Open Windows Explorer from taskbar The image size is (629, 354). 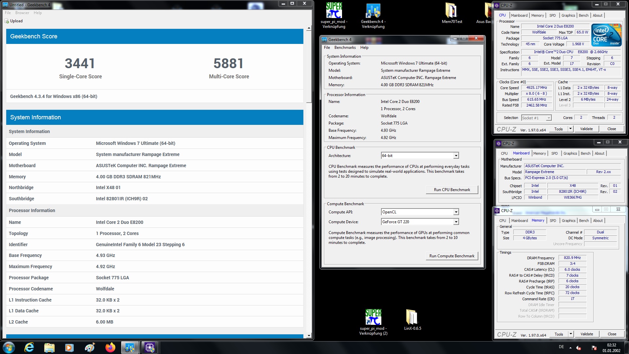(x=49, y=347)
